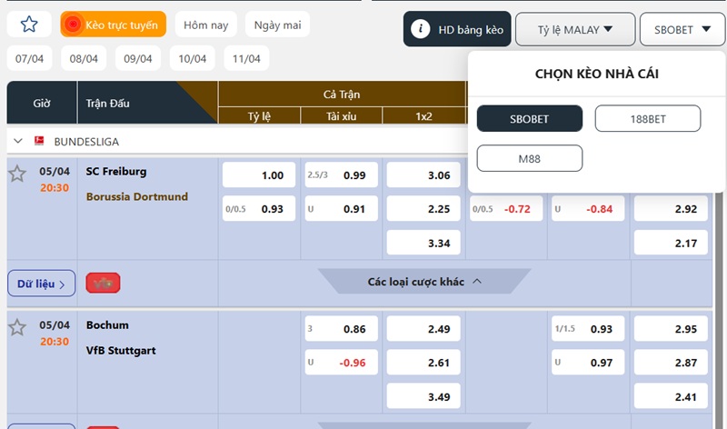Image resolution: width=727 pixels, height=429 pixels.
Task: Favorite the SC Freiburg match star
Action: (x=17, y=174)
